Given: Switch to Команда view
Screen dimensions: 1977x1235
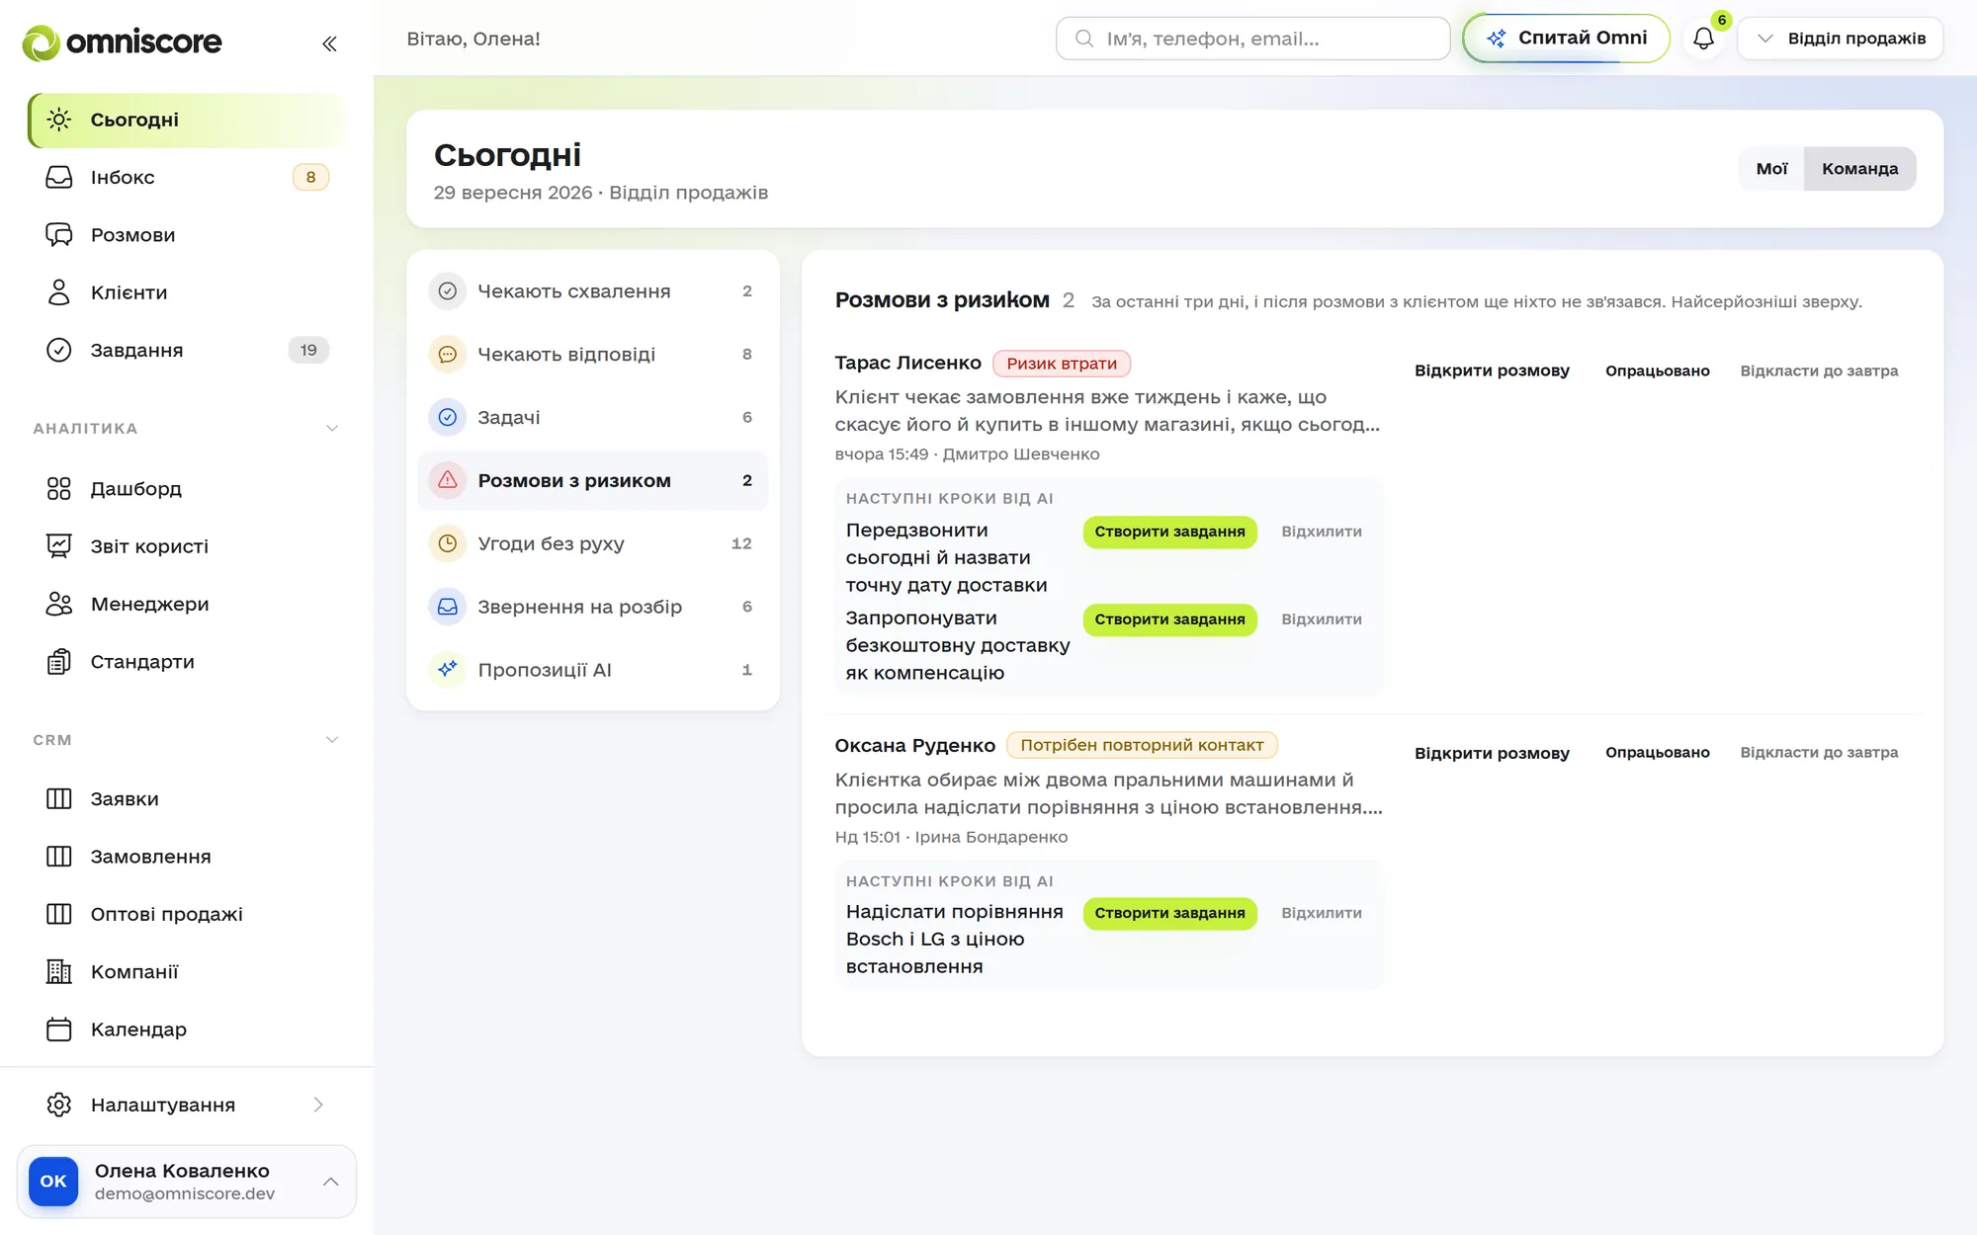Looking at the screenshot, I should [1859, 169].
